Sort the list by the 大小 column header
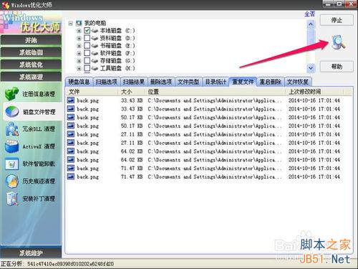Screen dimensions: 358x269 (131, 92)
